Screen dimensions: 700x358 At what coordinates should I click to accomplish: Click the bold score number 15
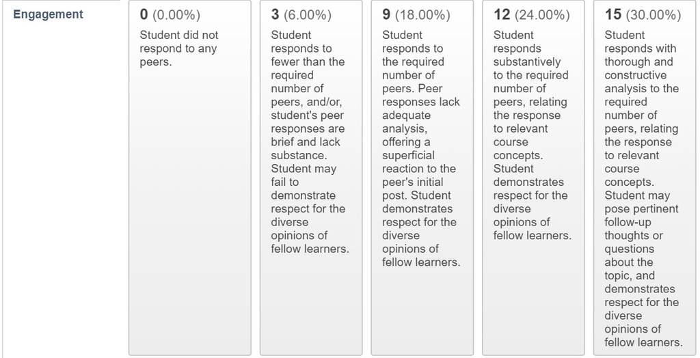[x=613, y=14]
